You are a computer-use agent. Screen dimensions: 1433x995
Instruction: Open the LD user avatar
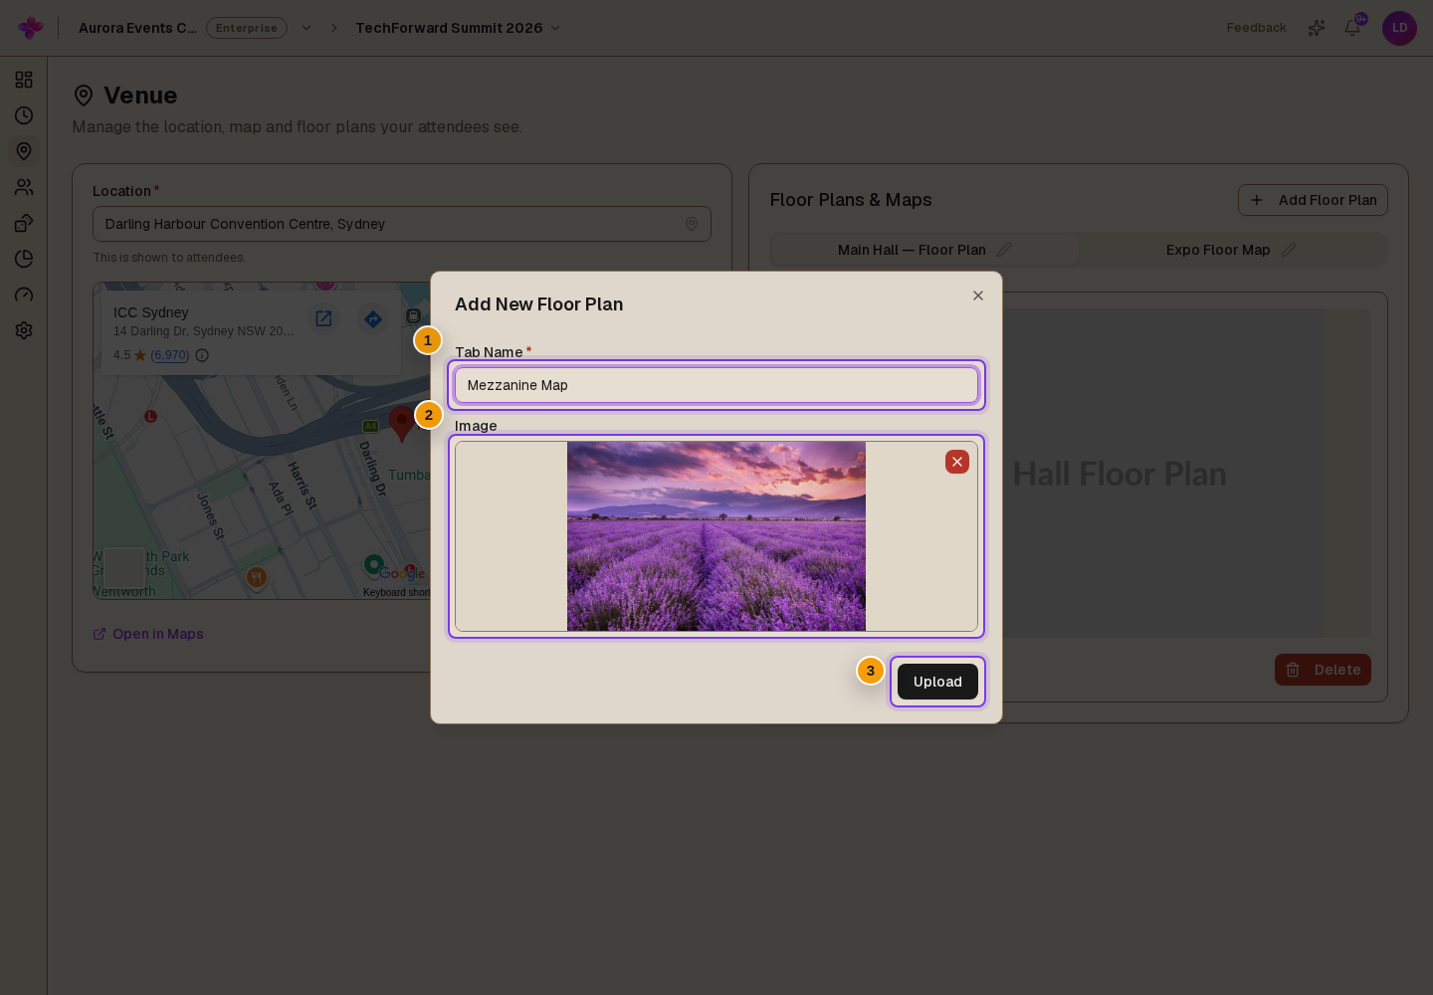1399,28
